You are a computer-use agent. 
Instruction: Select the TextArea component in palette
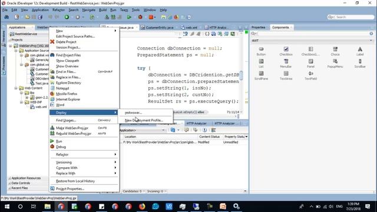tap(286, 75)
